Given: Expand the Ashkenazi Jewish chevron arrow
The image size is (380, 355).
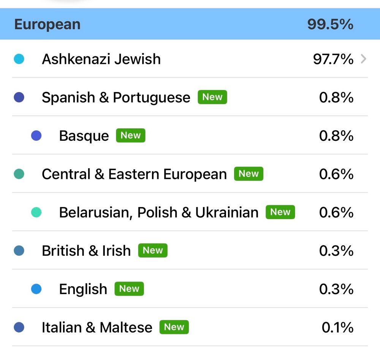Looking at the screenshot, I should tap(363, 59).
